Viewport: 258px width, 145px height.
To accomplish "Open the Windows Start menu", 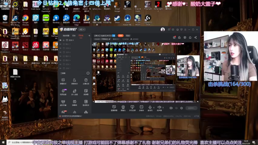I will coord(3,142).
